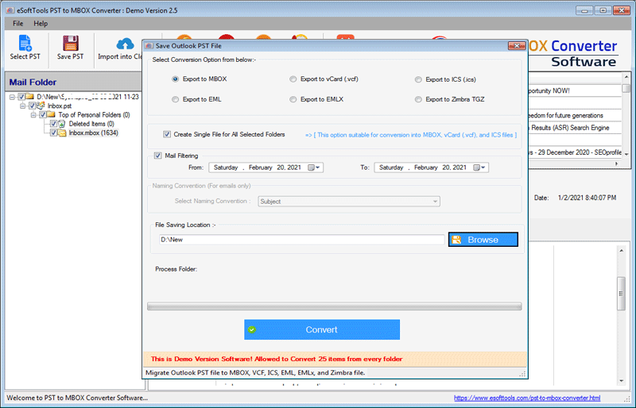This screenshot has width=636, height=408.
Task: Open the Help menu
Action: tap(41, 24)
